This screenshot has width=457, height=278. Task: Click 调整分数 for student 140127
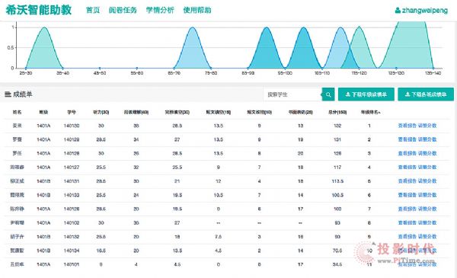(x=427, y=168)
